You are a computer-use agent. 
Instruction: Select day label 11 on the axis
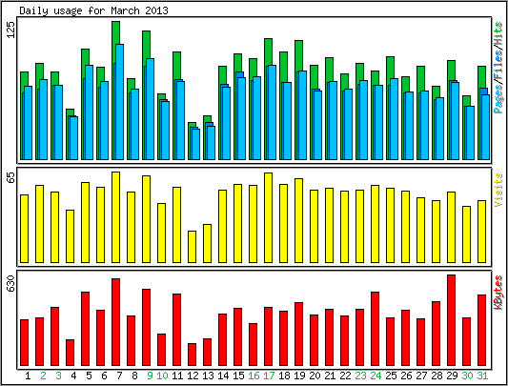(x=177, y=376)
